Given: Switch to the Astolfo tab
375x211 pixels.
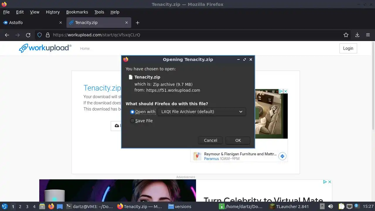Looking at the screenshot, I should [x=32, y=23].
